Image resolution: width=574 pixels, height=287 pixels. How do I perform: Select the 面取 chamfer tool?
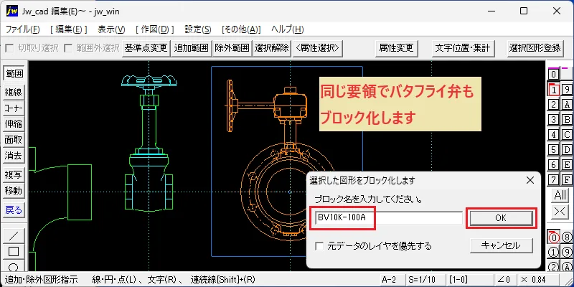[14, 140]
